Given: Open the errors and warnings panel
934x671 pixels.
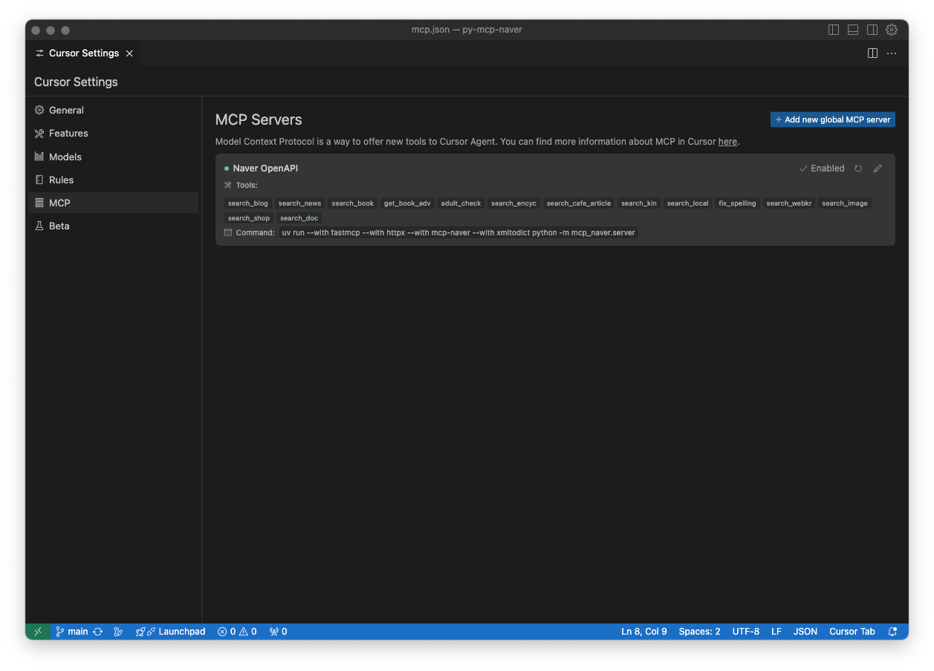Looking at the screenshot, I should coord(236,631).
